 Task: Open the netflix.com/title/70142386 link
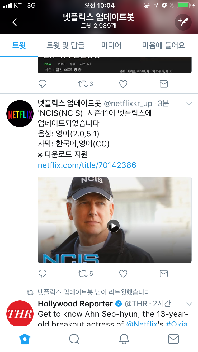[87, 165]
